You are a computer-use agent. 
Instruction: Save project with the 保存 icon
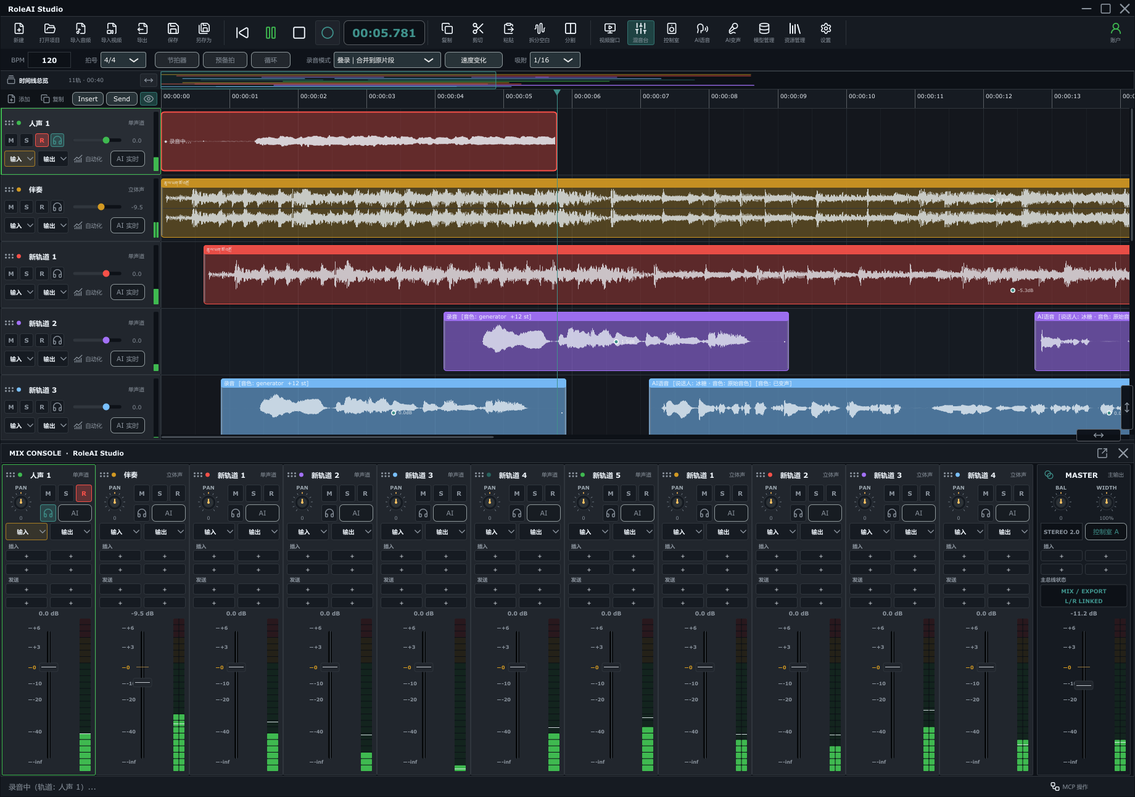point(173,32)
